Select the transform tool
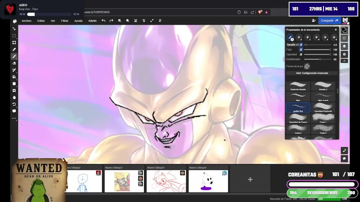360x202 pixels. tap(14, 43)
